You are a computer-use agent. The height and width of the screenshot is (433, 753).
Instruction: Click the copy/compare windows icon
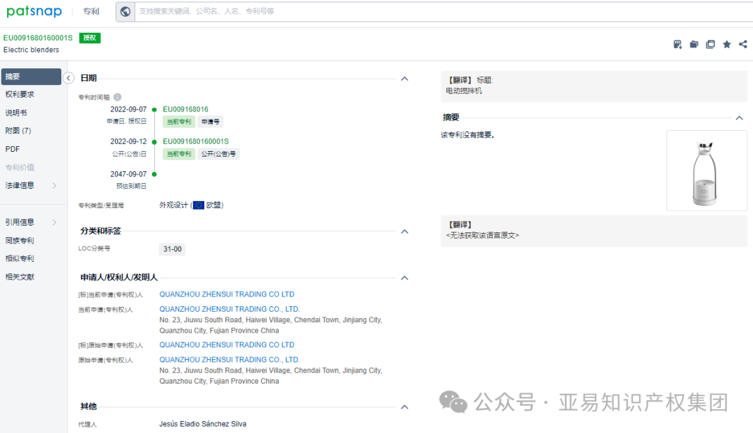pyautogui.click(x=710, y=45)
